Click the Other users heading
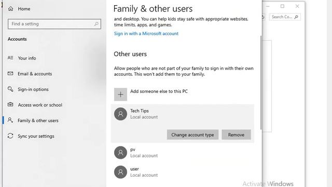This screenshot has width=332, height=187. pos(130,54)
